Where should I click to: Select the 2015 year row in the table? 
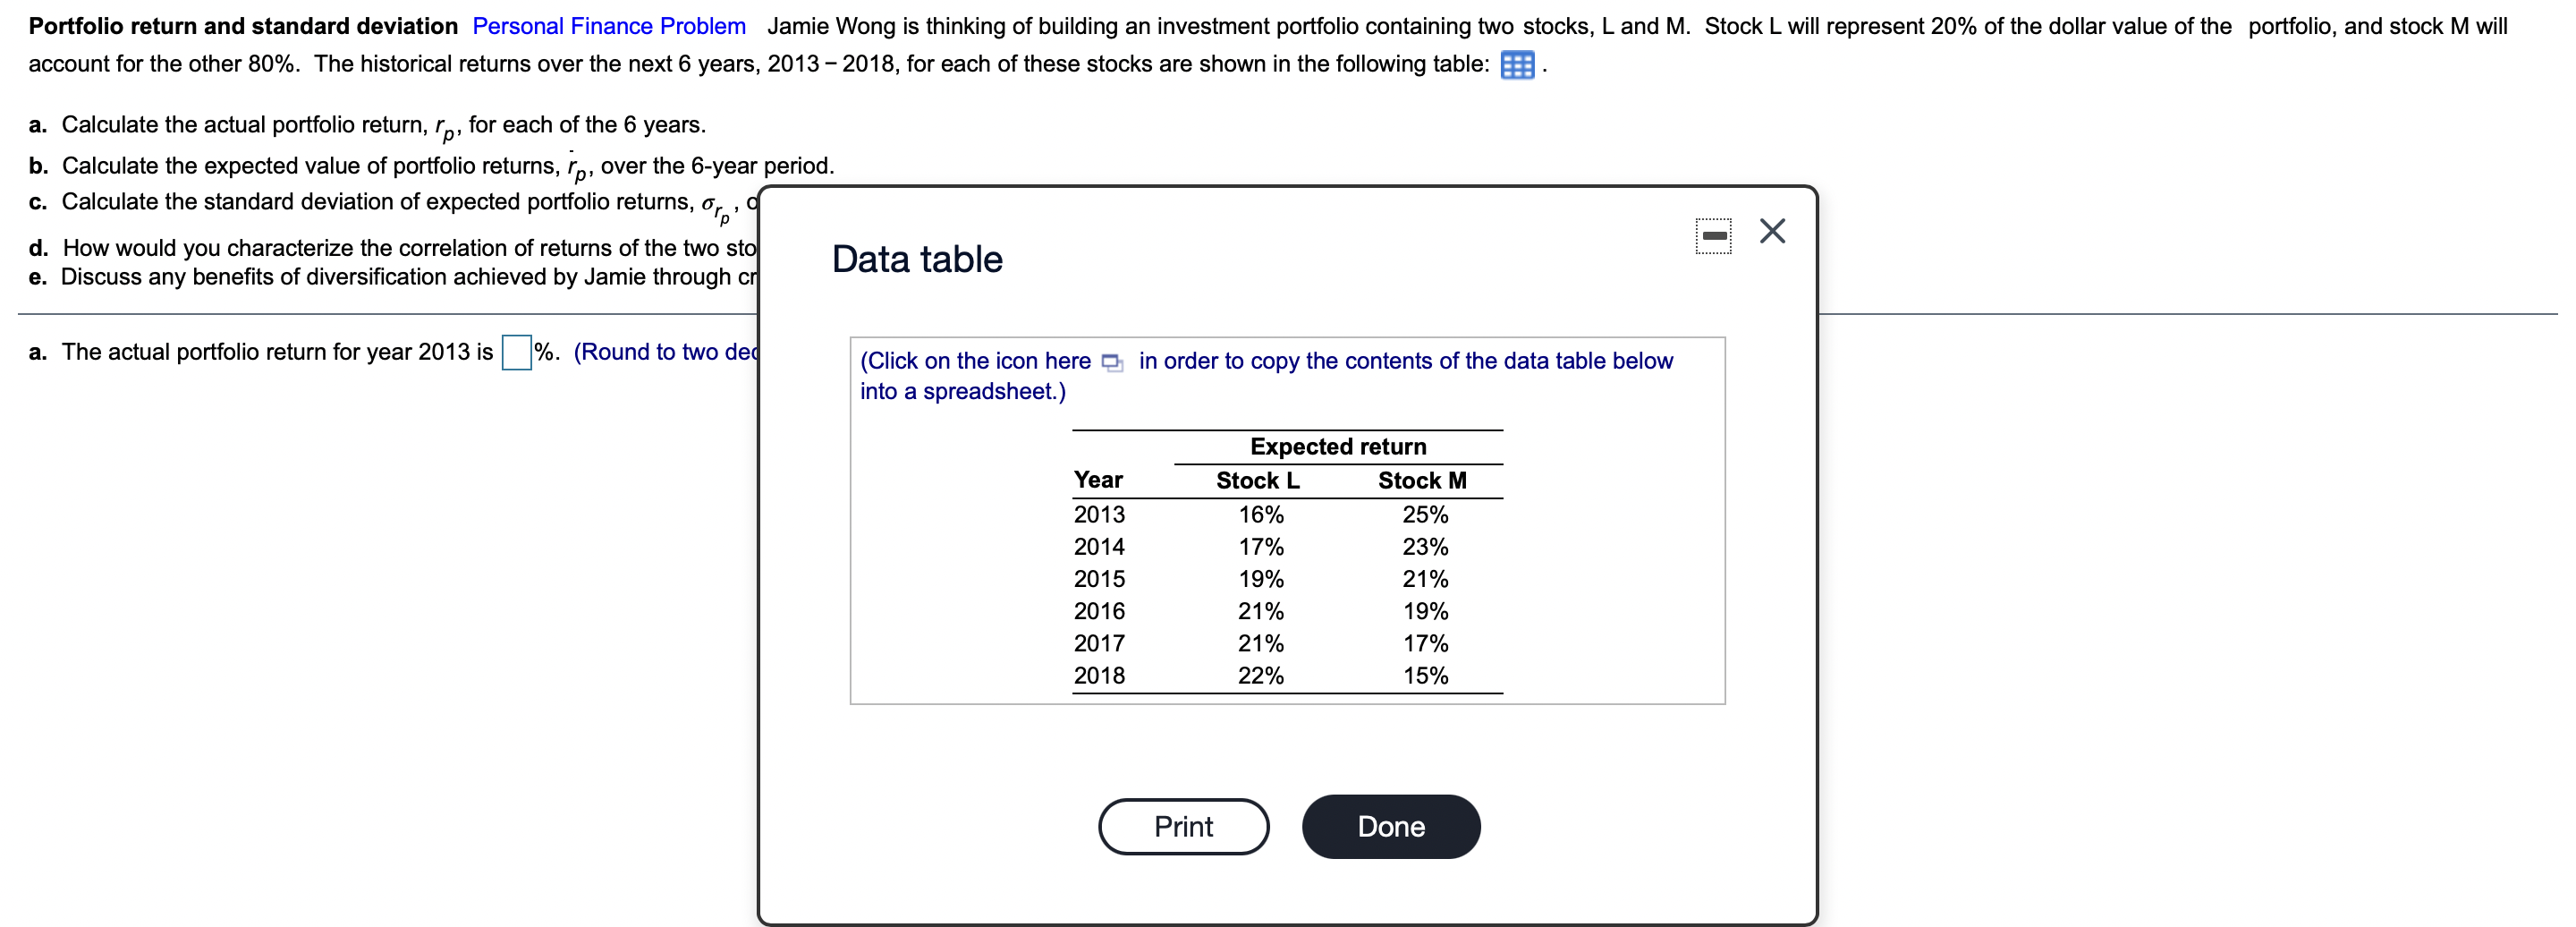click(x=1098, y=578)
